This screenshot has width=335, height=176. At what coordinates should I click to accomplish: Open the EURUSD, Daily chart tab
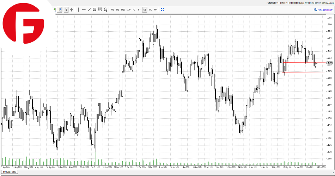tap(10, 172)
